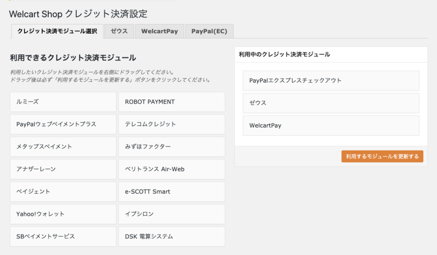Switch to the クレジット決済モジュール選択 tab

point(57,31)
